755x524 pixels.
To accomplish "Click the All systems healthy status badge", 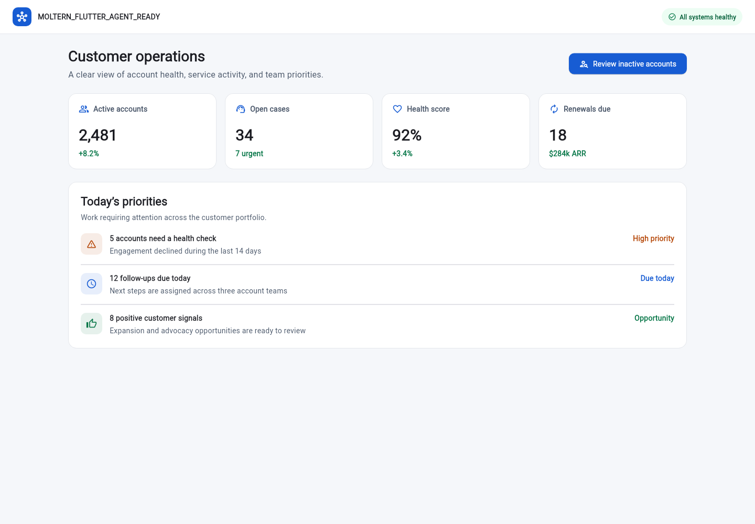I will pyautogui.click(x=702, y=17).
